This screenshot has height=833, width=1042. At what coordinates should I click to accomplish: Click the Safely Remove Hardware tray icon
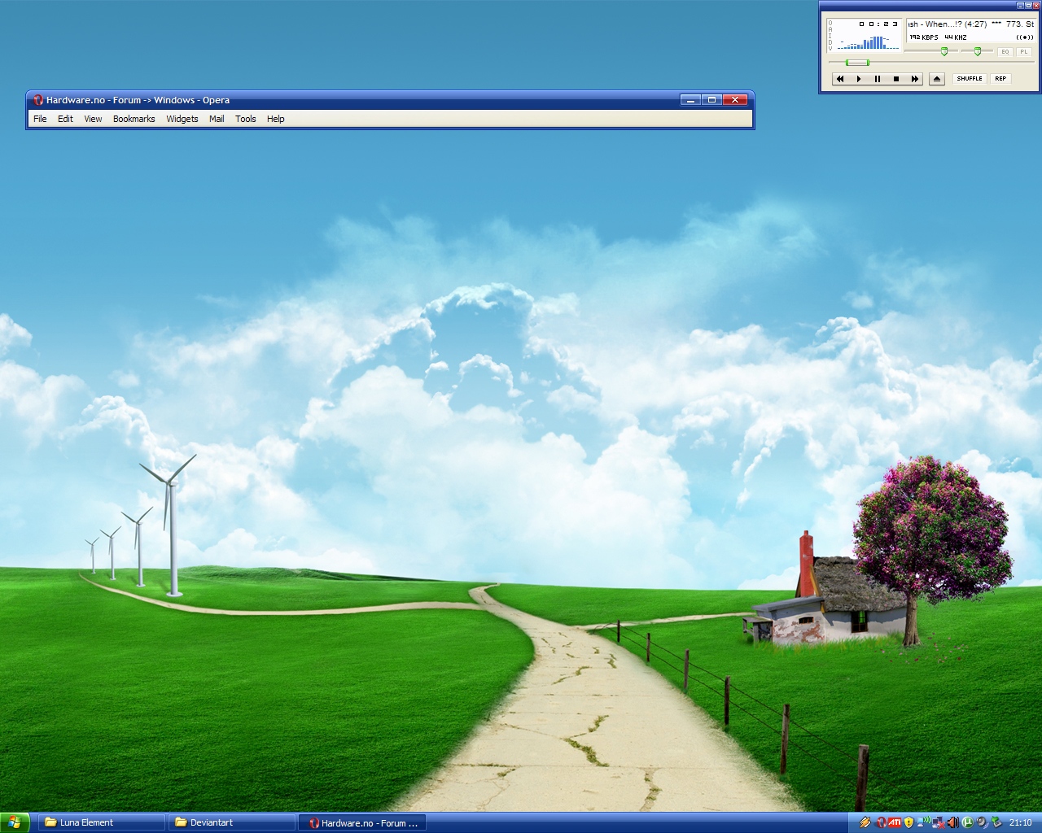point(996,822)
